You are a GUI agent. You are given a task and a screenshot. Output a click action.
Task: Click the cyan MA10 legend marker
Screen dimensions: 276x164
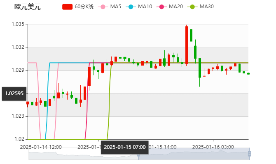tap(131, 7)
